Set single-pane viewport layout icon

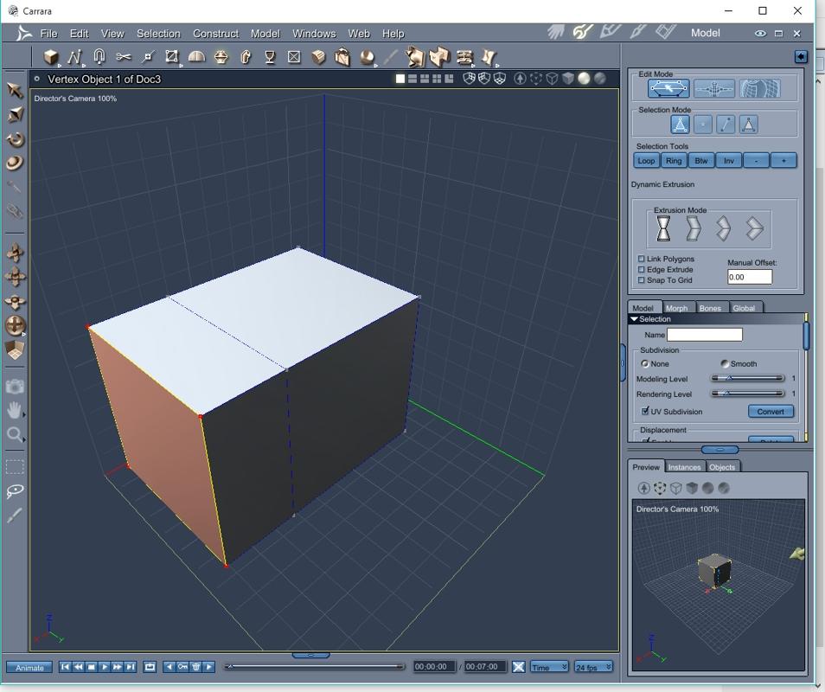(400, 79)
